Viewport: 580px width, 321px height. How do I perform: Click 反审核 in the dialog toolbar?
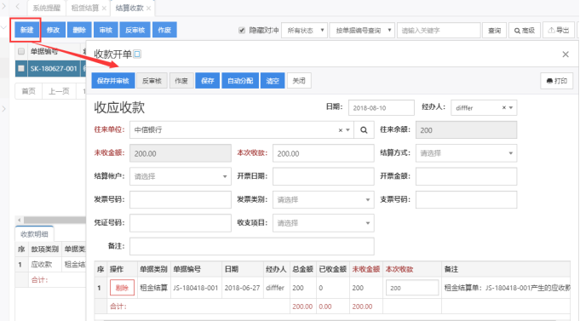(152, 81)
